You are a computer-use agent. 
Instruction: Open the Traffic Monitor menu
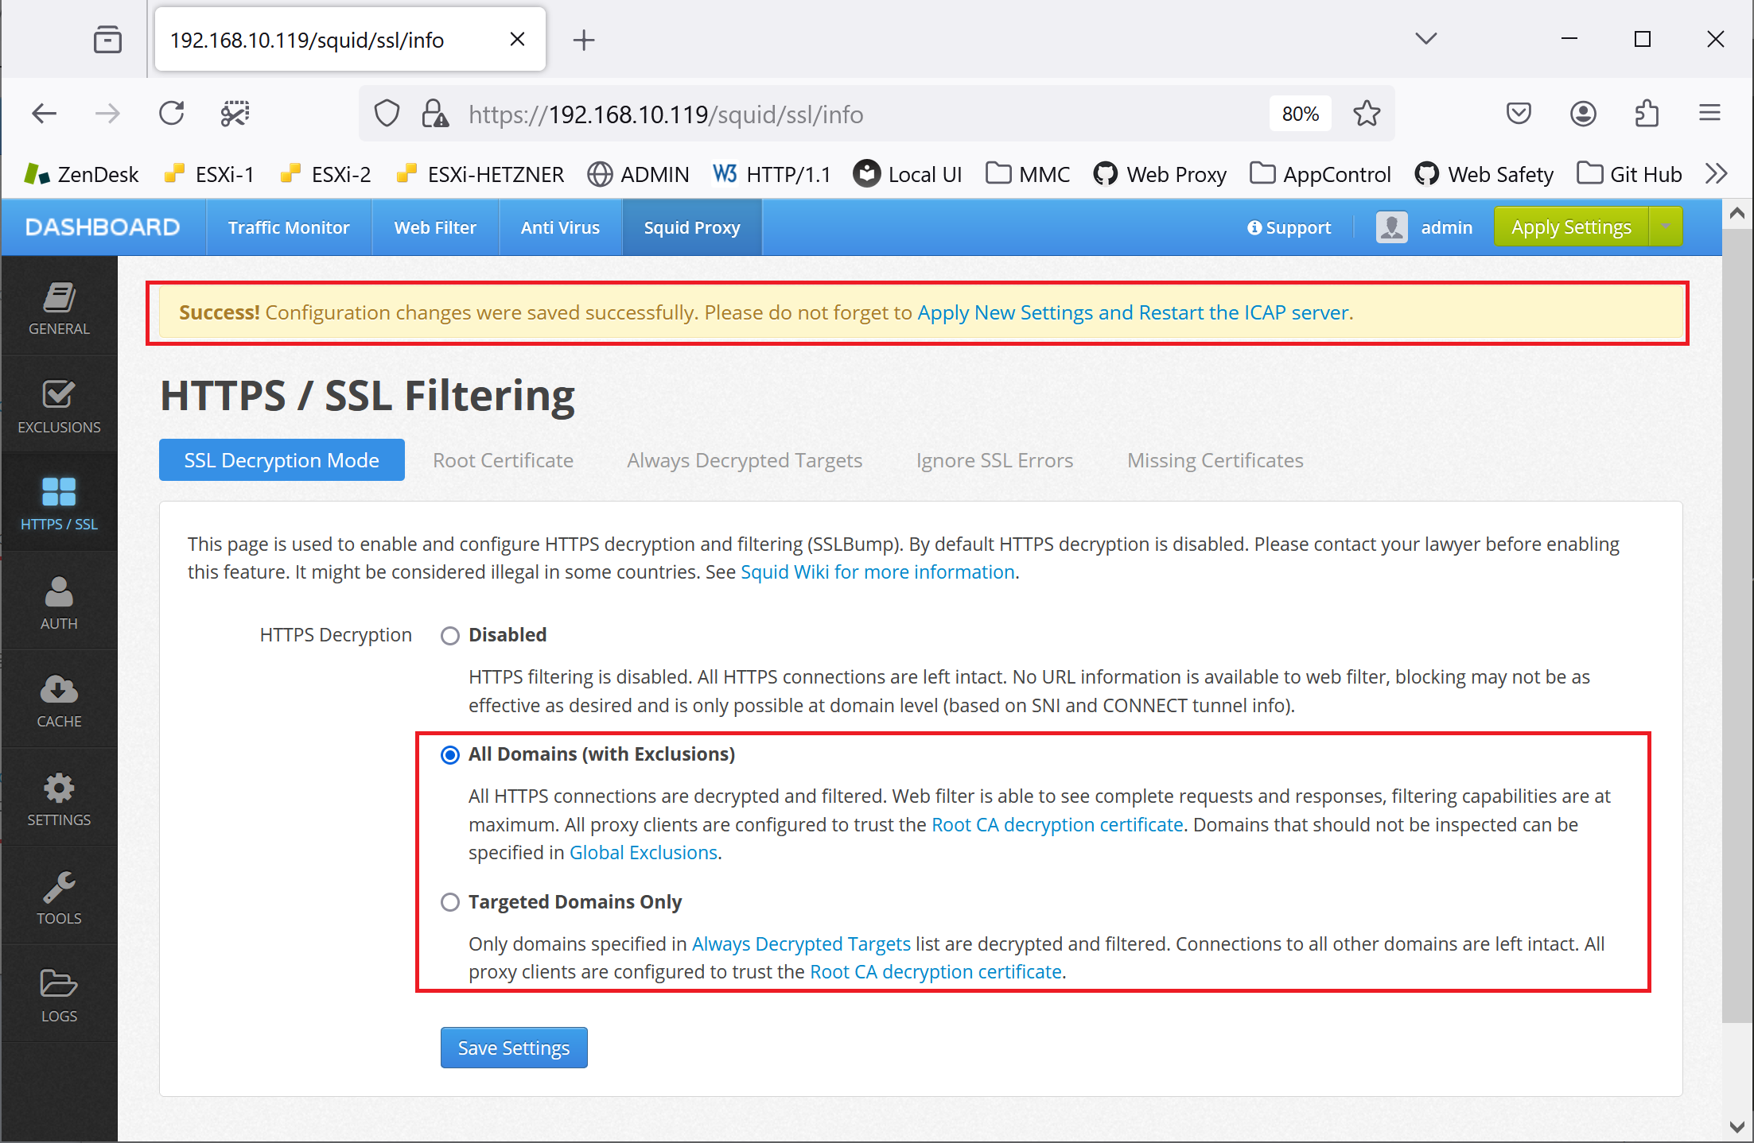pos(289,227)
